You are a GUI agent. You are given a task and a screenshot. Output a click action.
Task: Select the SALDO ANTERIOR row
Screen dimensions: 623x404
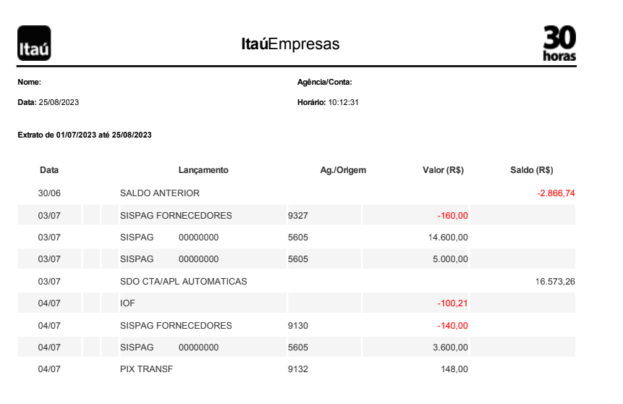(x=297, y=193)
